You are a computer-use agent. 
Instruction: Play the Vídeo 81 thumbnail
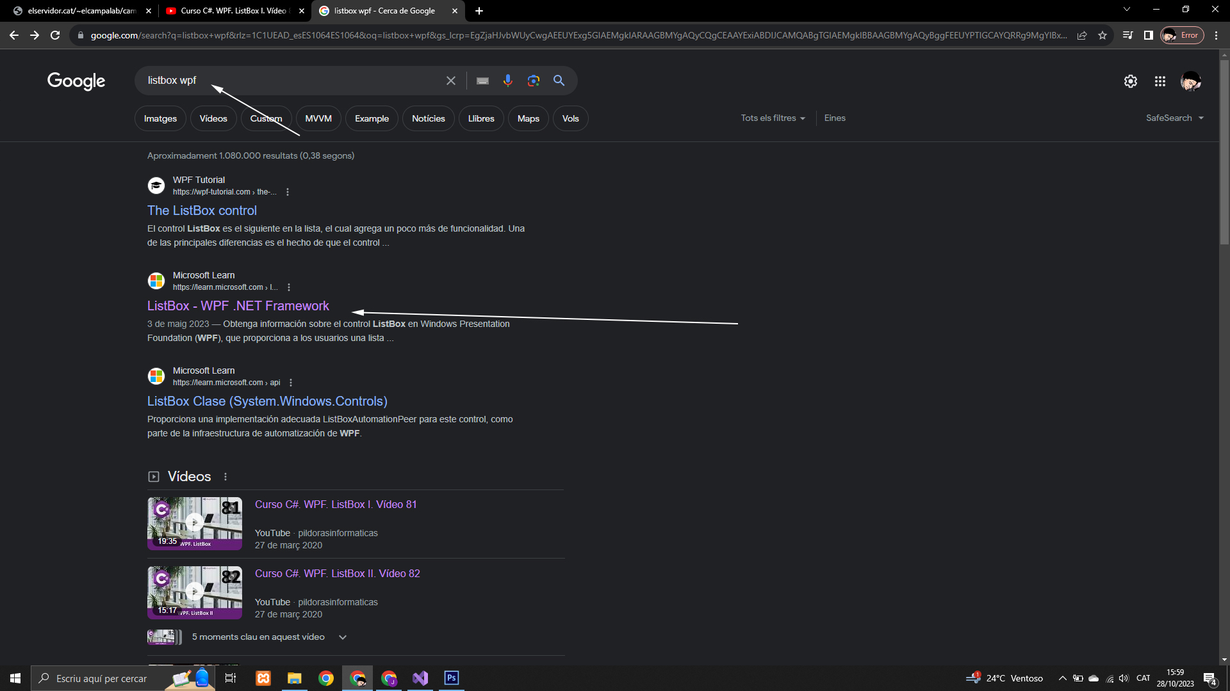point(195,523)
